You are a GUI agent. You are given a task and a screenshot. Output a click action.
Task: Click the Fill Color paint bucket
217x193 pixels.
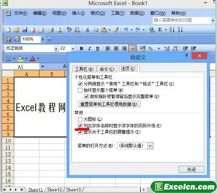pos(21,58)
